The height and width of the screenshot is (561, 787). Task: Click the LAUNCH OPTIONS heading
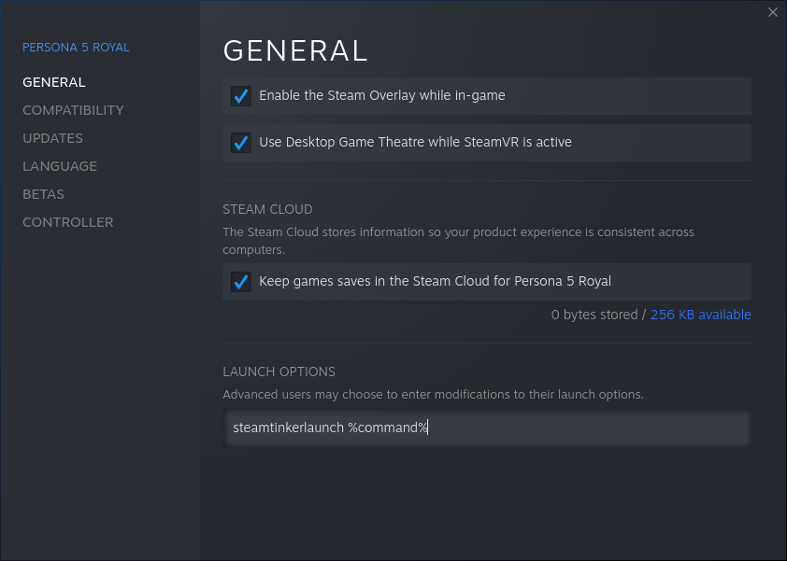point(279,372)
